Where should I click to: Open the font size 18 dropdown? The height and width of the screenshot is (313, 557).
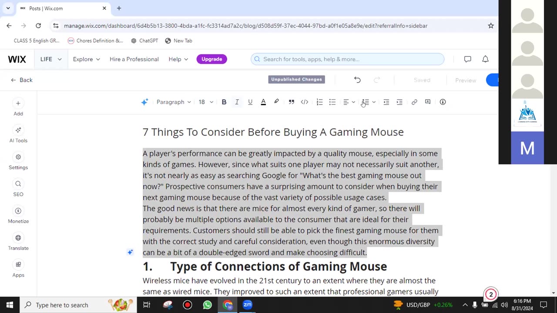(206, 102)
